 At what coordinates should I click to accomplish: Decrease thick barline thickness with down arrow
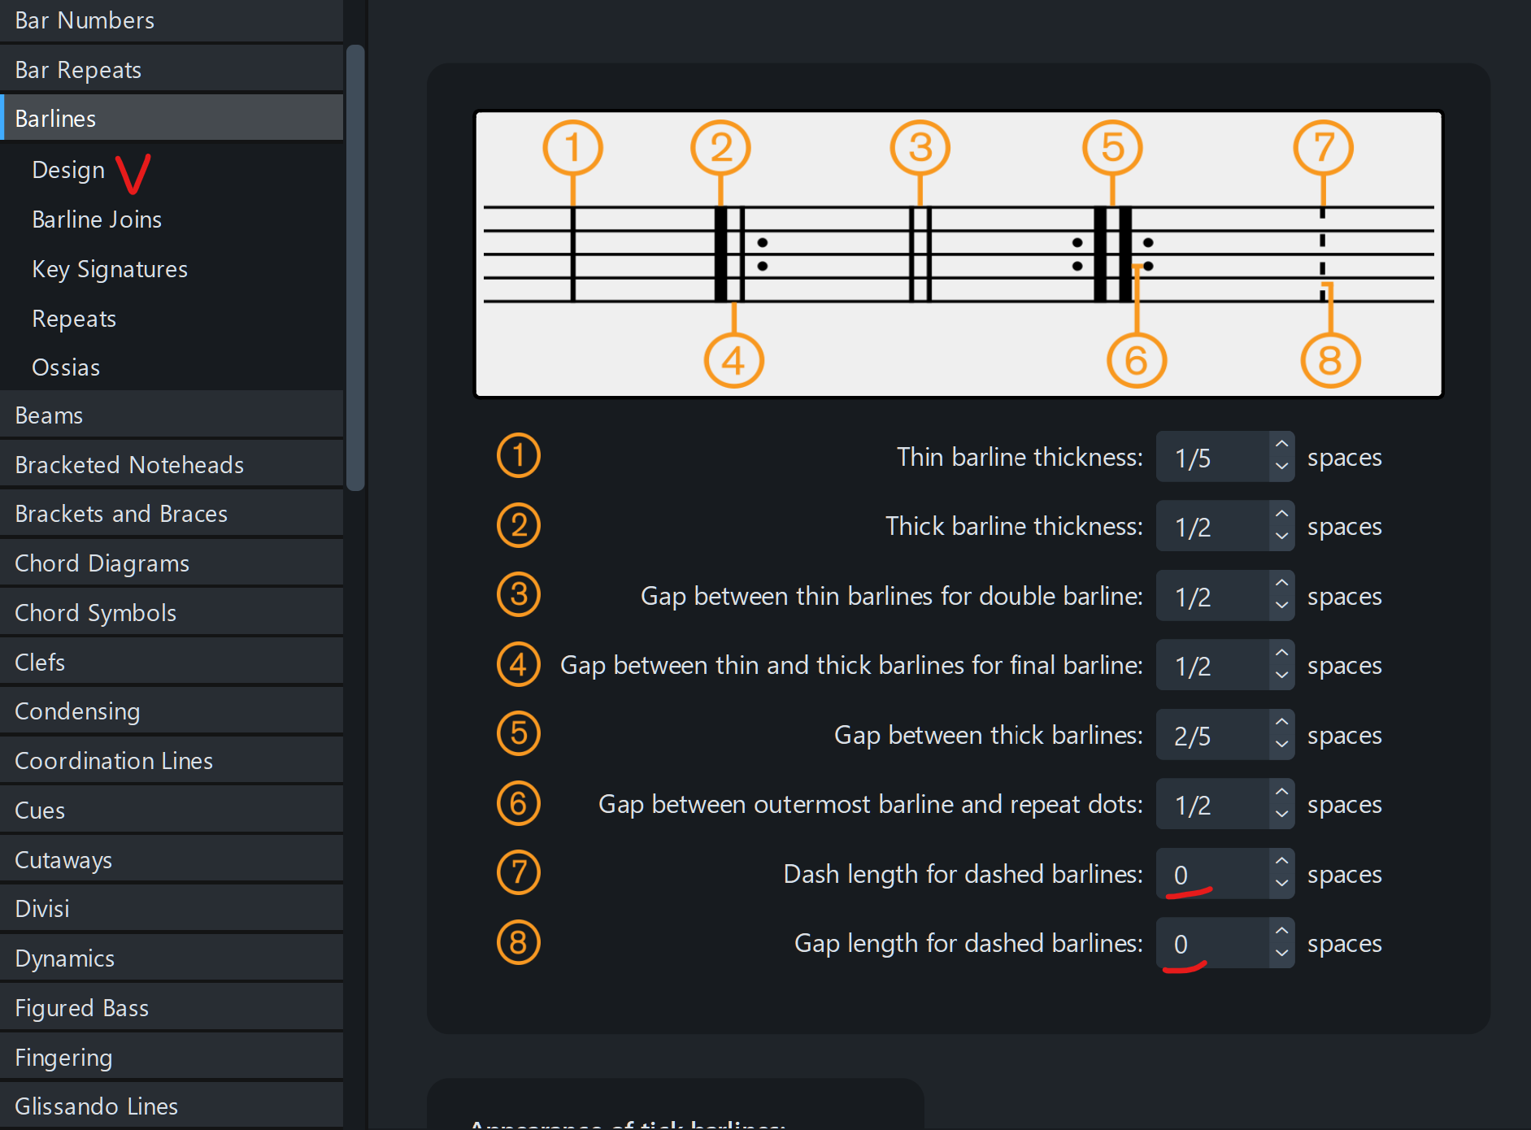click(1281, 537)
